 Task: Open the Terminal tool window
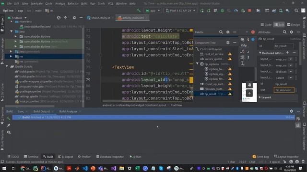pos(31,157)
